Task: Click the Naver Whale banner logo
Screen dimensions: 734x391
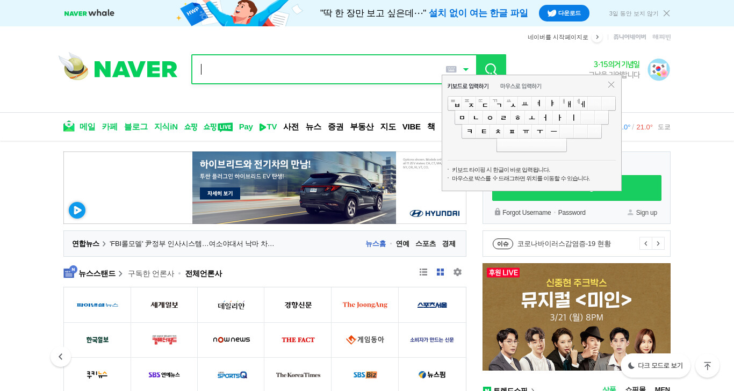Action: pos(89,13)
